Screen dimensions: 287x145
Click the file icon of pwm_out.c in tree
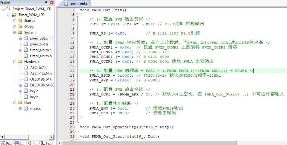[x=26, y=38]
